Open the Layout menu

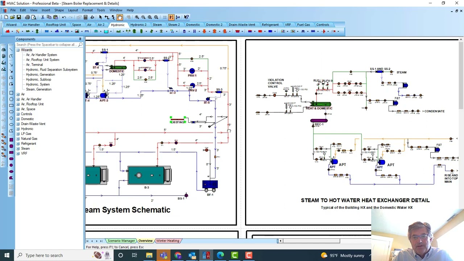click(x=73, y=10)
